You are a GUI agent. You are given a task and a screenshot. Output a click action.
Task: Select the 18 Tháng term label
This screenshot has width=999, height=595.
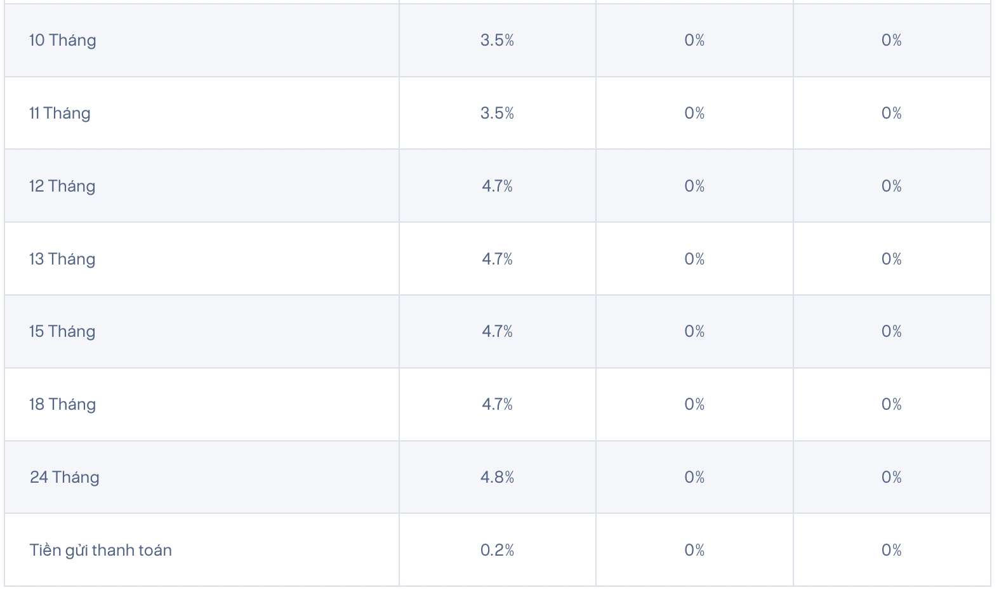point(62,405)
